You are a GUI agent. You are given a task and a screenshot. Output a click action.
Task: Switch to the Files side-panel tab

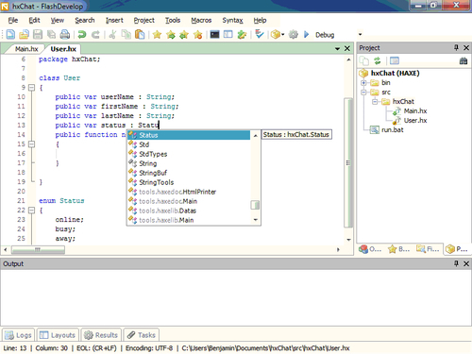[x=428, y=249]
